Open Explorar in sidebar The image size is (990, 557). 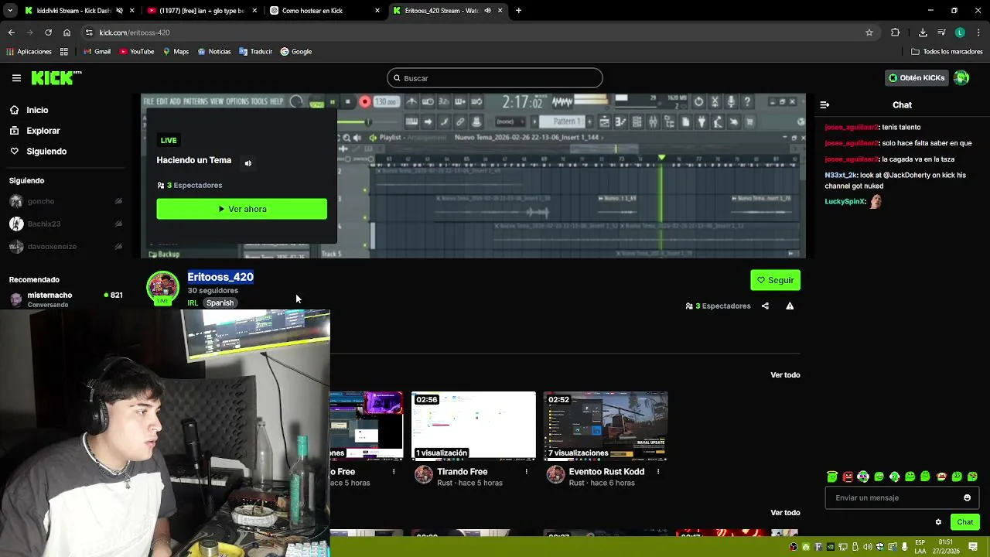[x=35, y=131]
